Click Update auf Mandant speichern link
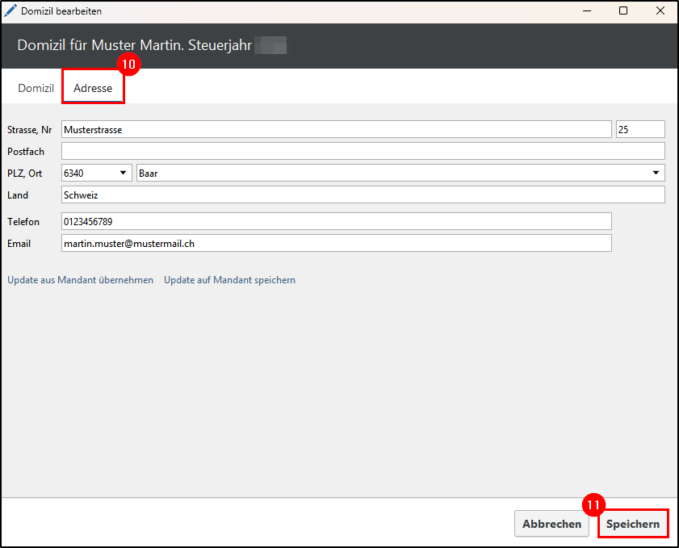 [x=229, y=280]
